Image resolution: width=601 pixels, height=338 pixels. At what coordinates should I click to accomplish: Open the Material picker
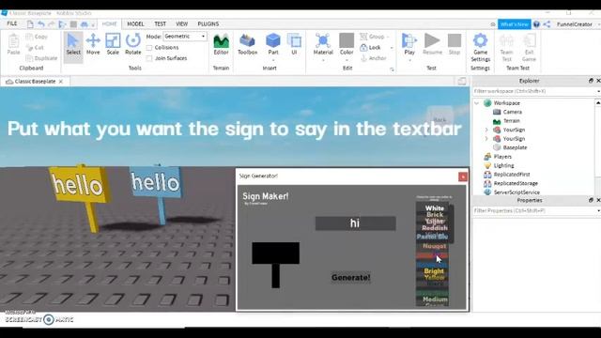pyautogui.click(x=323, y=44)
